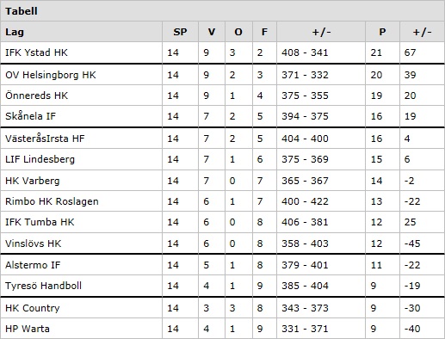Select the Önnereds HK row
The image size is (445, 339).
pos(222,96)
